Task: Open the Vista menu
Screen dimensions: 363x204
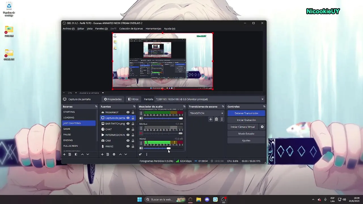Action: [90, 29]
